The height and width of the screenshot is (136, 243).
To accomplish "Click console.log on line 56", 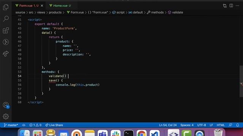I will pos(65,85).
